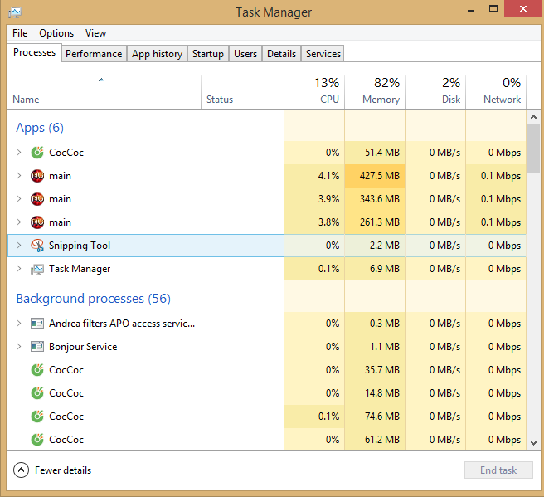
Task: Click the Background processes (56) heading
Action: click(x=94, y=299)
